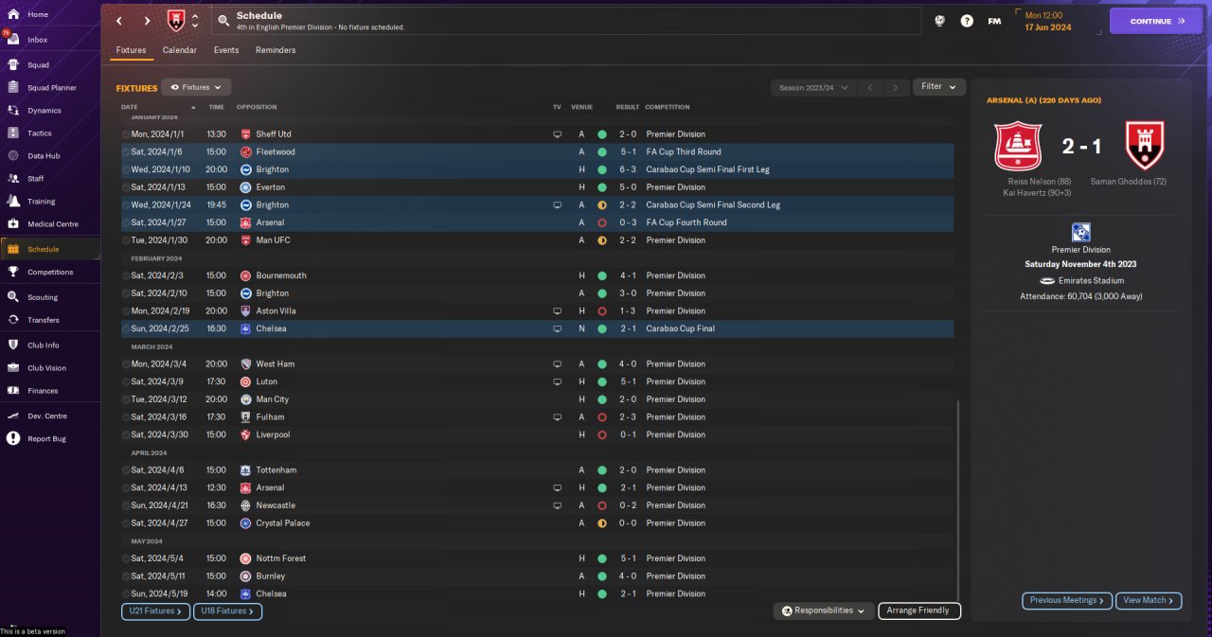Click Previous Meetings button
The image size is (1212, 637).
click(x=1067, y=600)
